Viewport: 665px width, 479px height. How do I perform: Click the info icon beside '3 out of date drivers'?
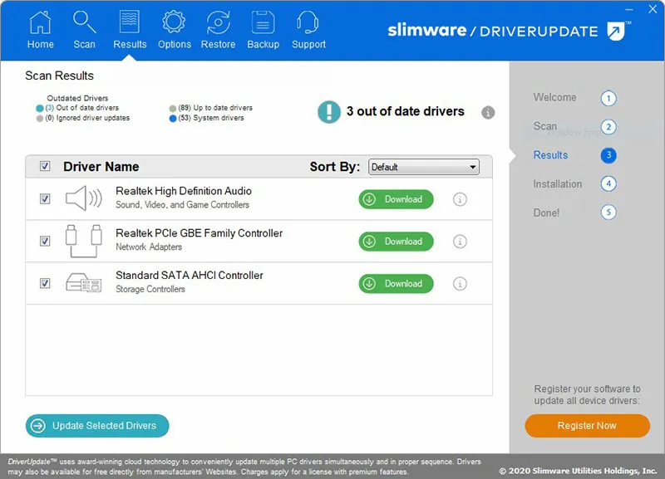pos(488,113)
